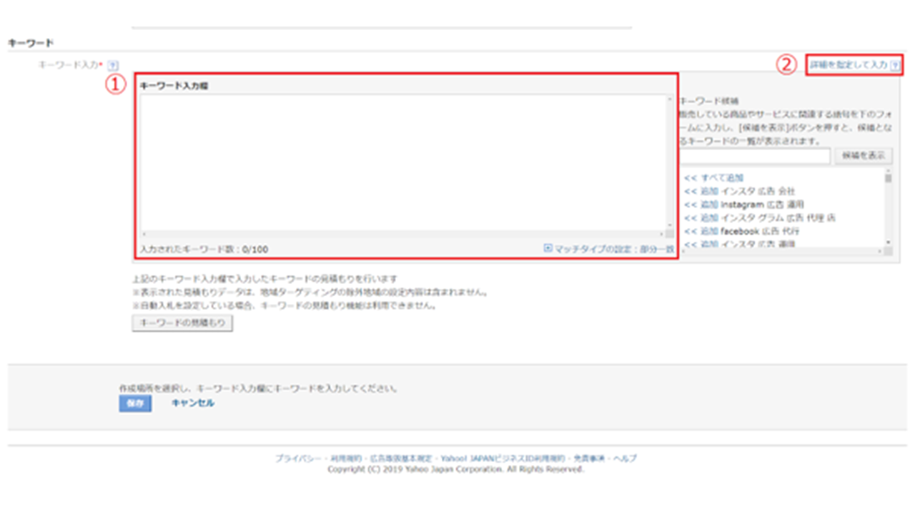
Task: Open 詳細を設定して入力 link
Action: [849, 65]
